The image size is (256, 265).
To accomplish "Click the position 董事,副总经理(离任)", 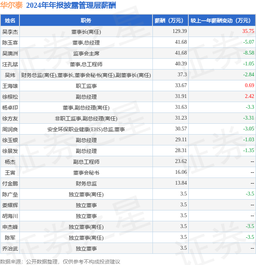I will [86, 108].
